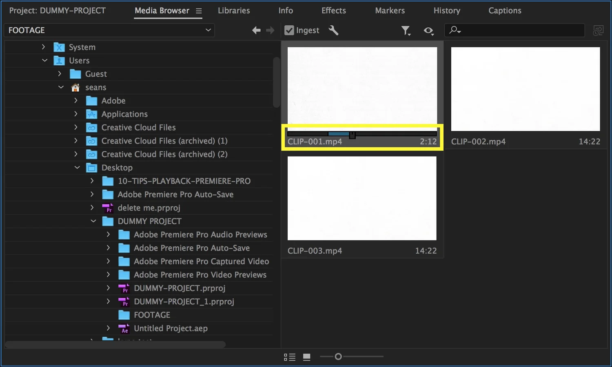The width and height of the screenshot is (612, 367).
Task: Switch to list view
Action: click(290, 357)
